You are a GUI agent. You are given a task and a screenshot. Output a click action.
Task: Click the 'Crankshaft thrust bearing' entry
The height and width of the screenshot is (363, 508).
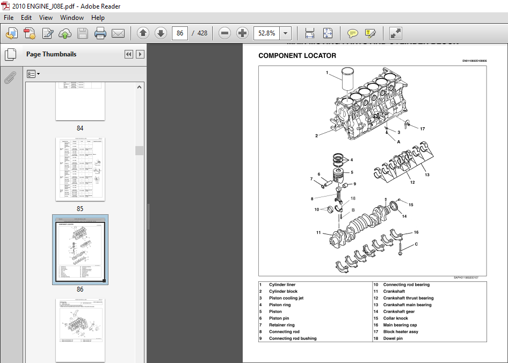408,298
